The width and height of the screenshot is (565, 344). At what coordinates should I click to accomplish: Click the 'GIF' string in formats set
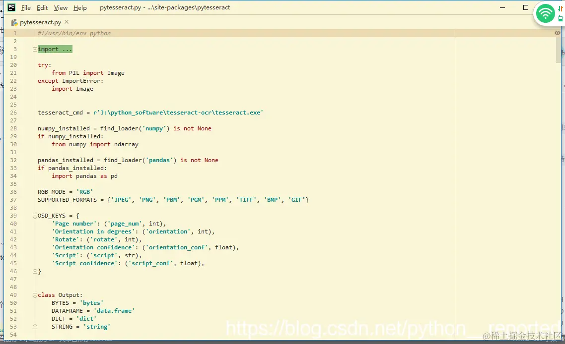(296, 200)
